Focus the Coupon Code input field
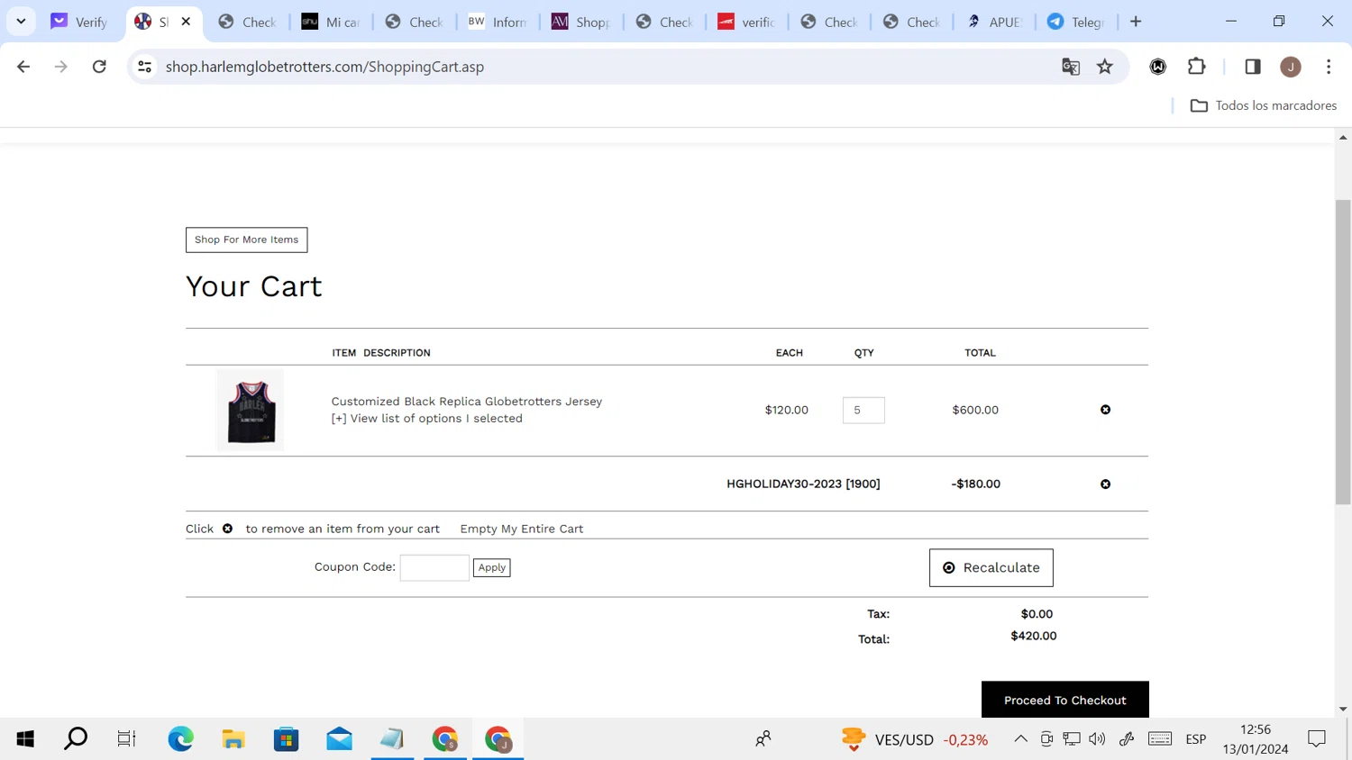The width and height of the screenshot is (1352, 760). click(434, 567)
